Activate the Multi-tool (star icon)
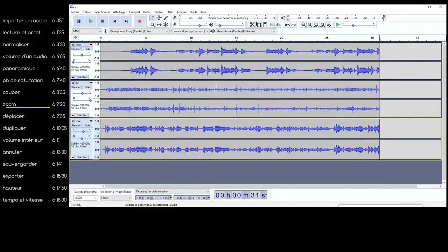 coord(166,24)
